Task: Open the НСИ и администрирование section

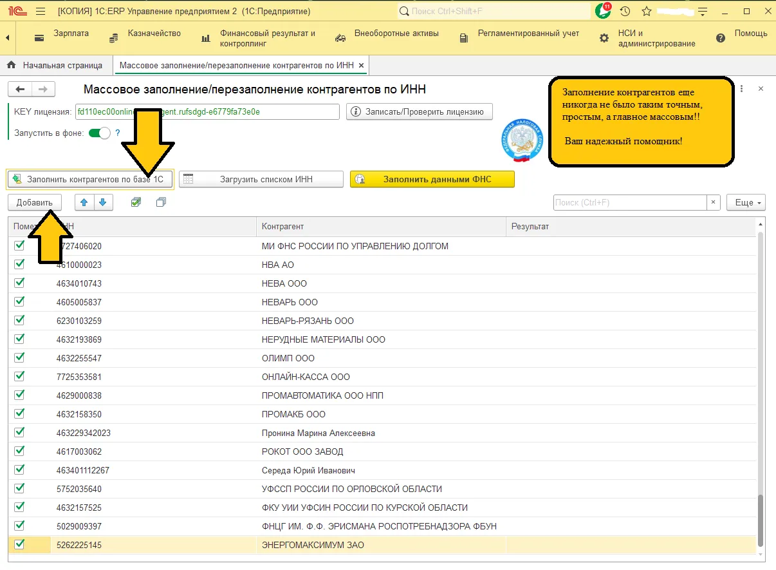Action: tap(647, 38)
